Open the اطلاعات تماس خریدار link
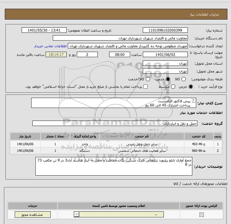This screenshot has width=231, height=224. coord(50,46)
